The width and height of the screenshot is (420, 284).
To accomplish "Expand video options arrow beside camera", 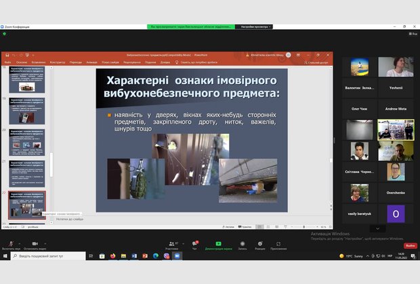I will (x=45, y=242).
